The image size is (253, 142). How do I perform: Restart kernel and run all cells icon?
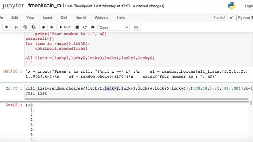point(93,27)
